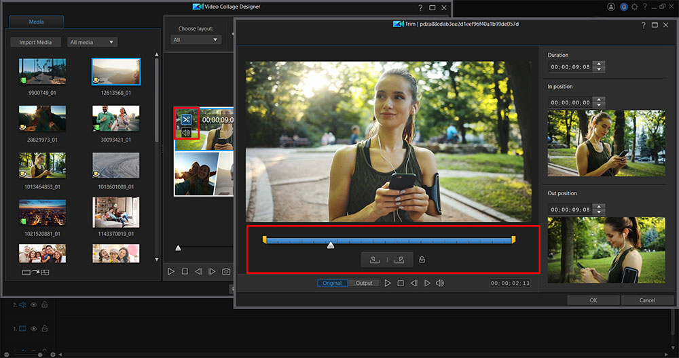679x358 pixels.
Task: Take a snapshot with the camera icon
Action: 225,271
